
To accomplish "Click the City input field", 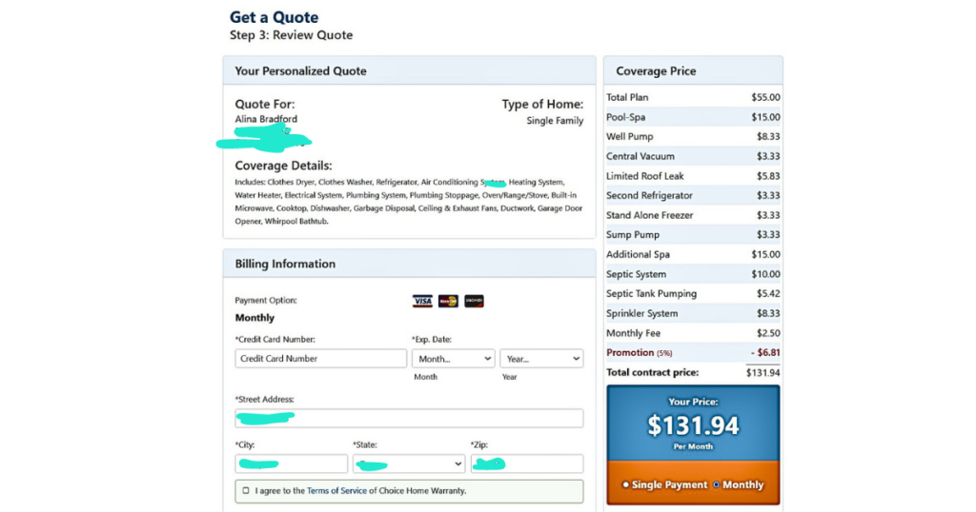I will [291, 463].
